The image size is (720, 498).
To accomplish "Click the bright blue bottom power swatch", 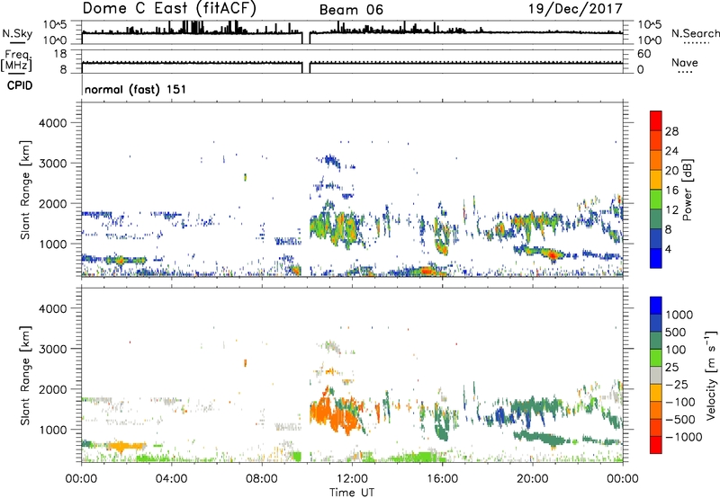I will (x=656, y=258).
